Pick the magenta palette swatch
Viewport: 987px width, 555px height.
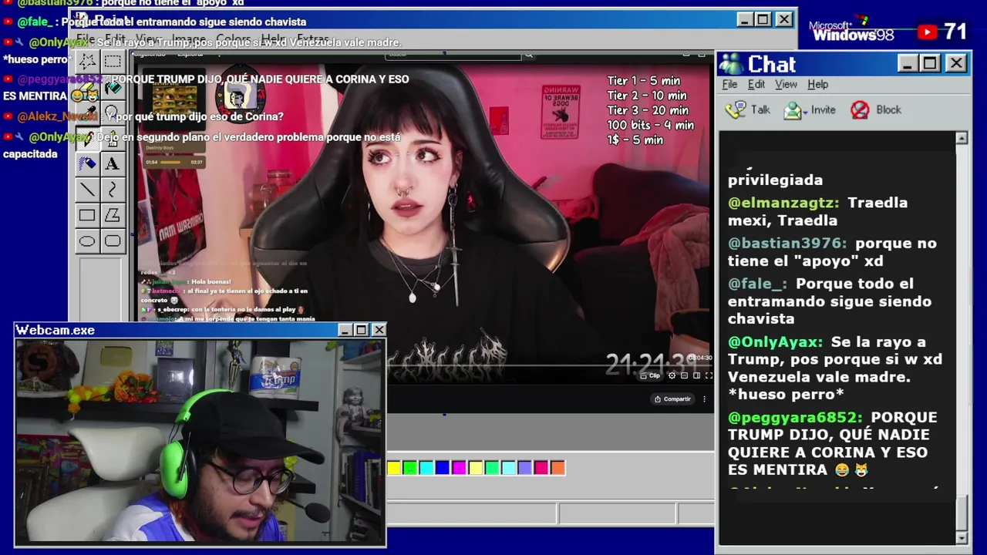459,467
